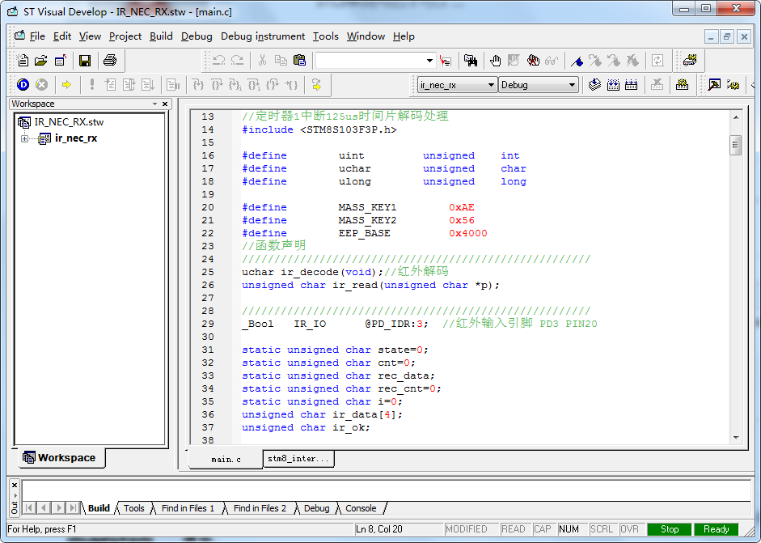Click the Go to PC yellow arrow icon
Viewport: 761px width, 543px height.
(x=316, y=84)
